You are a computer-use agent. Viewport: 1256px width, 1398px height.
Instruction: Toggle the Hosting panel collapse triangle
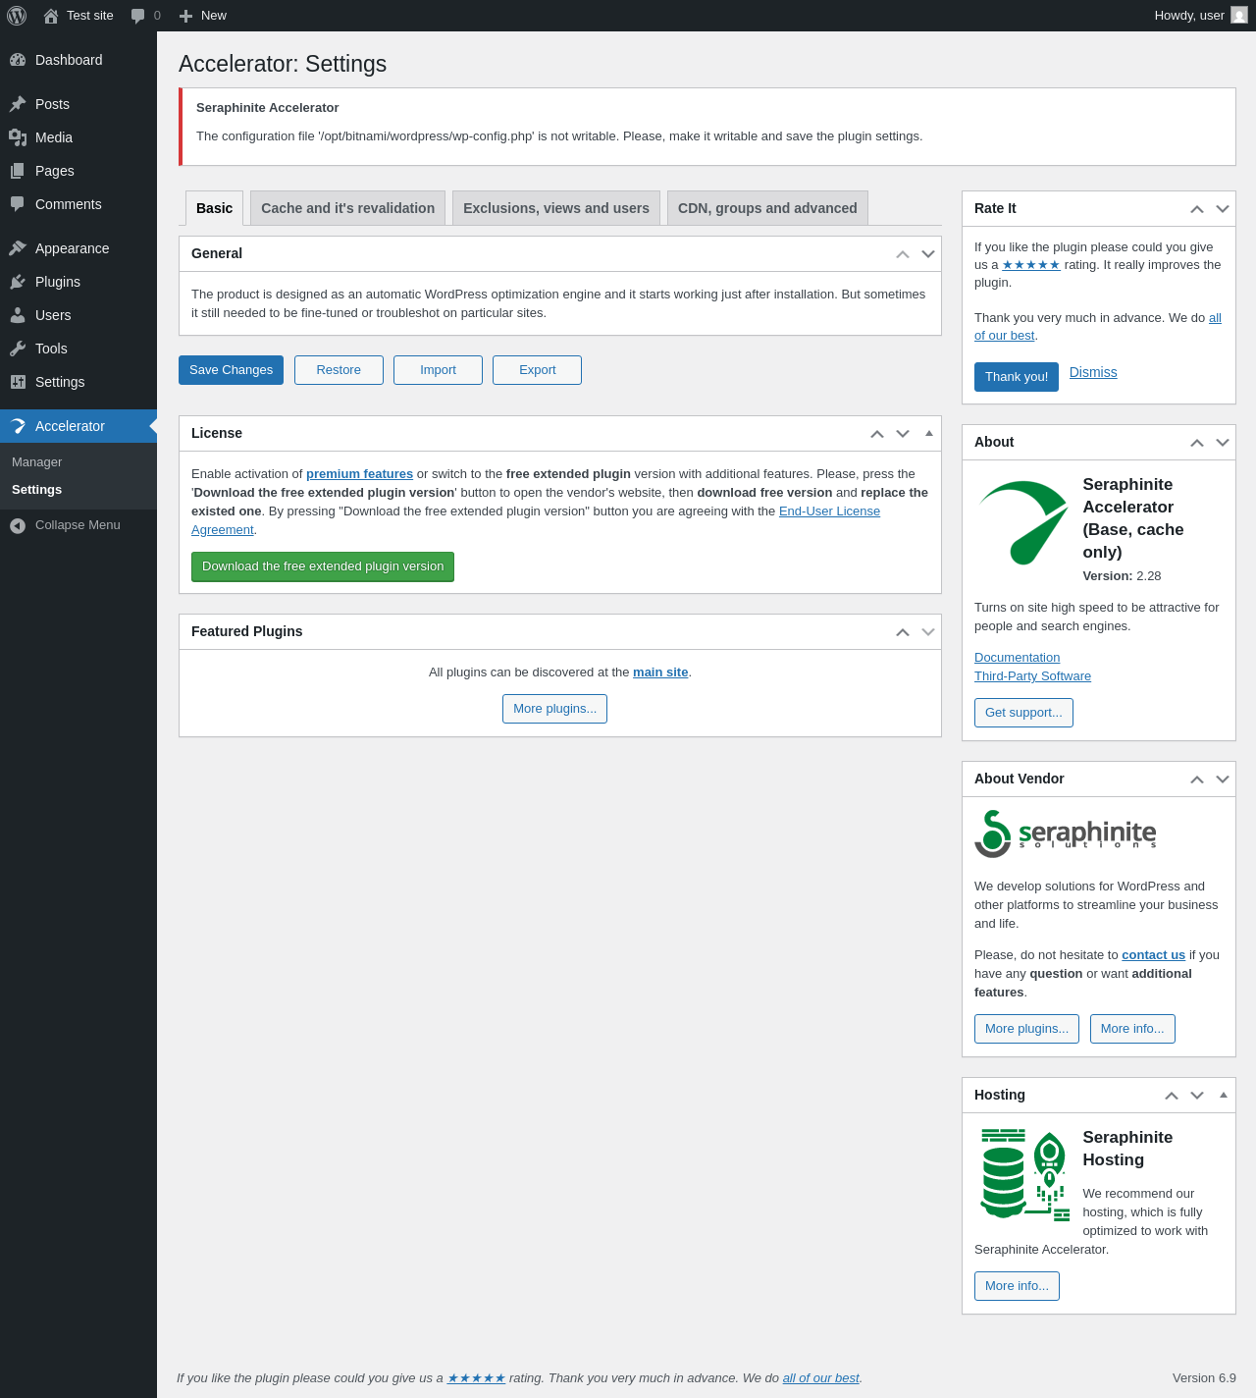1224,1095
